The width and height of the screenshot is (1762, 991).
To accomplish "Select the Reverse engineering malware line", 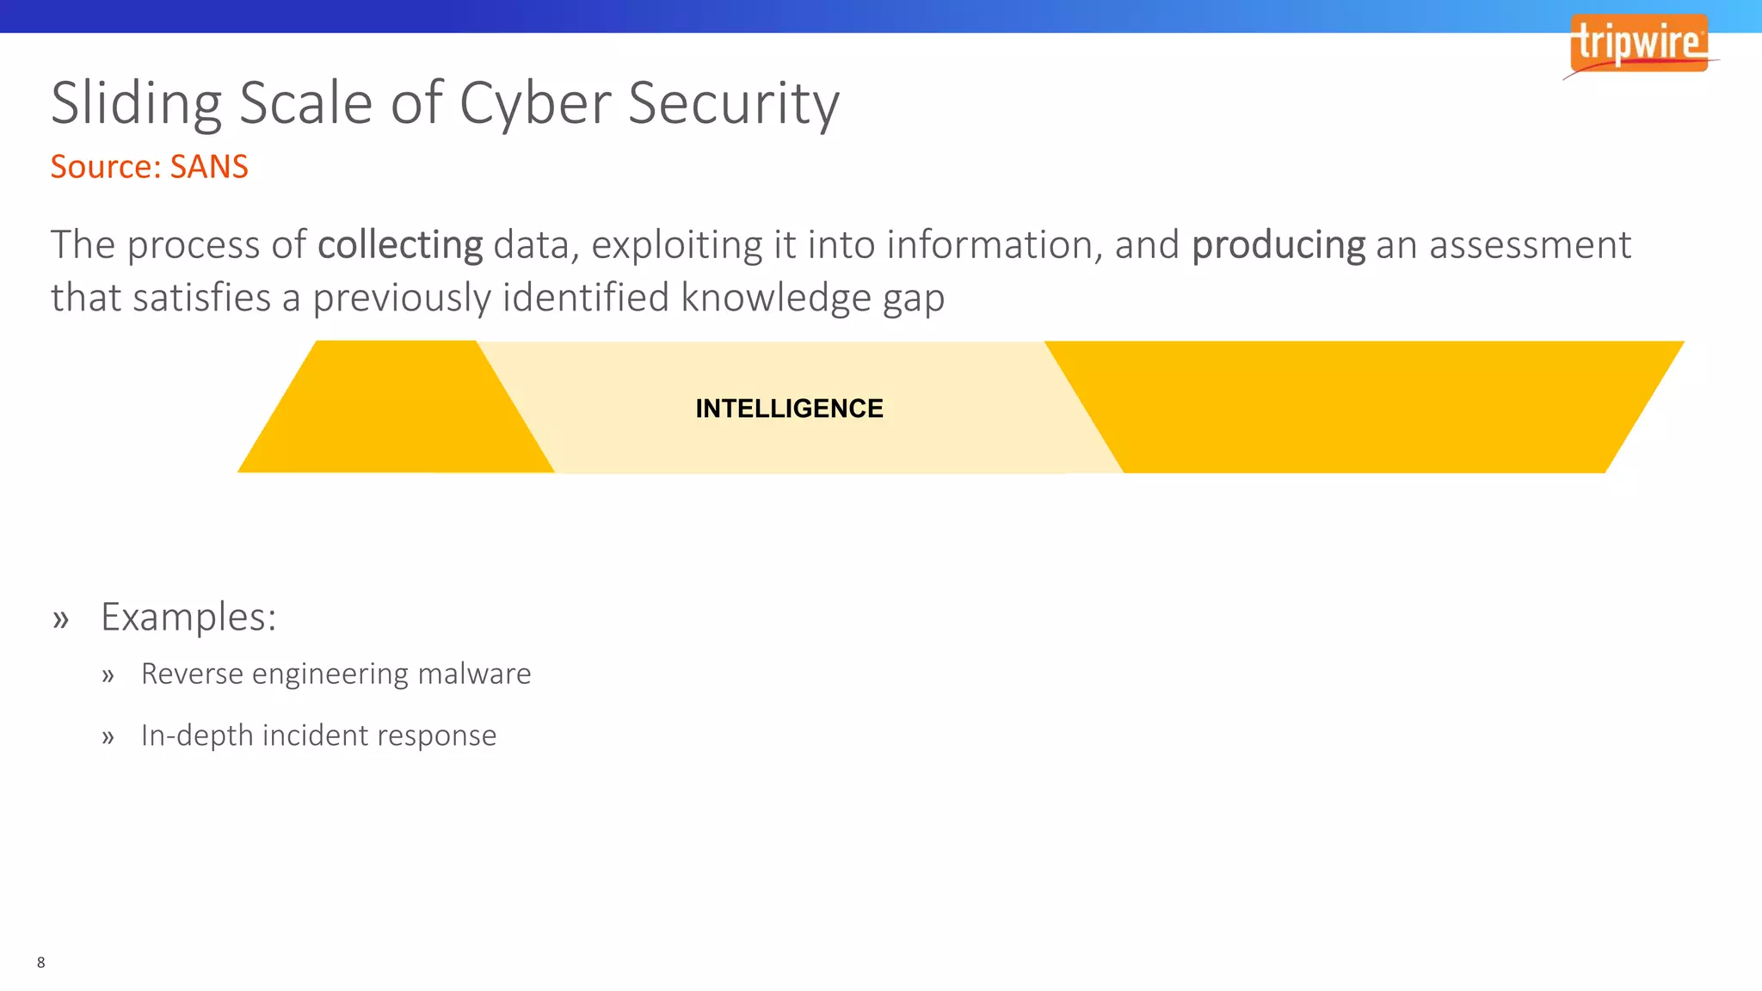I will (x=336, y=674).
